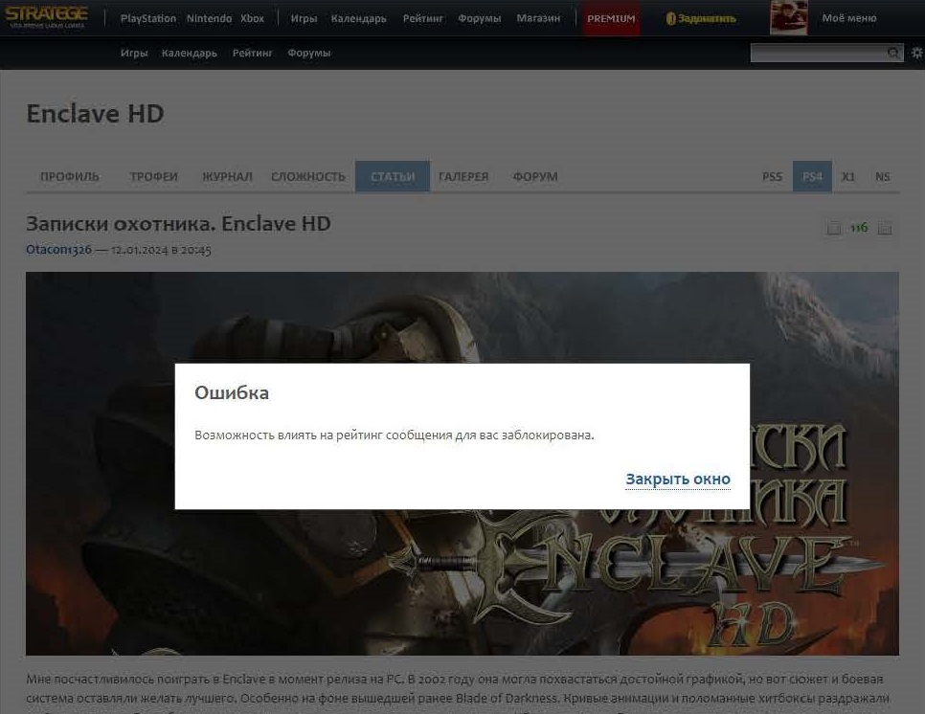Switch to the ПРОФИЛЬ tab

tap(70, 176)
